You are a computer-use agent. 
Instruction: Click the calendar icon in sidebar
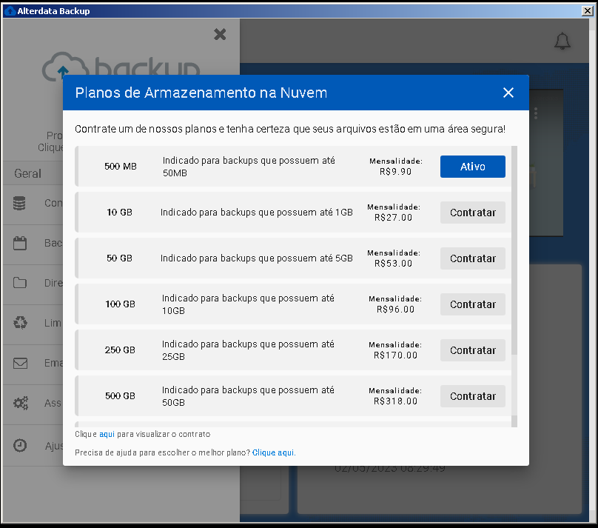(20, 243)
